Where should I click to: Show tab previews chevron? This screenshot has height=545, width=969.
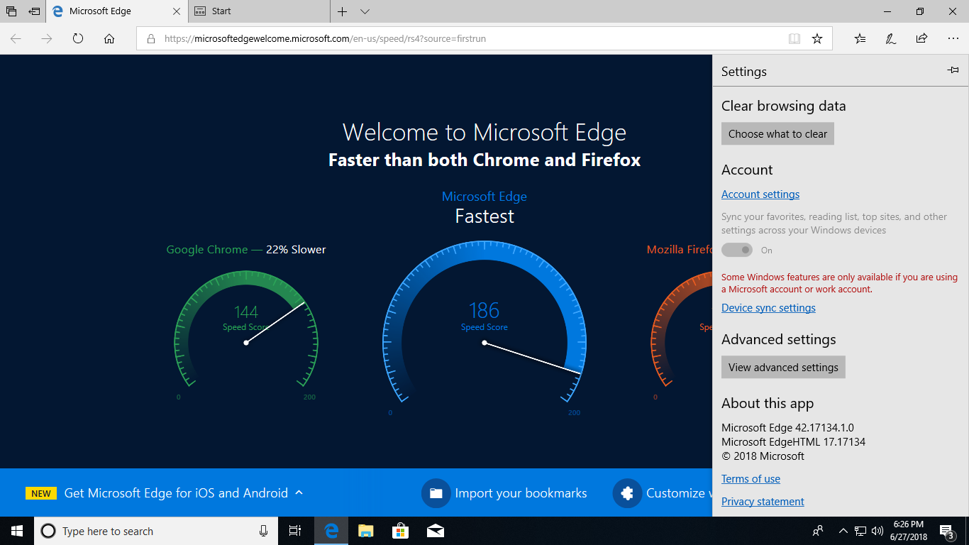point(365,11)
